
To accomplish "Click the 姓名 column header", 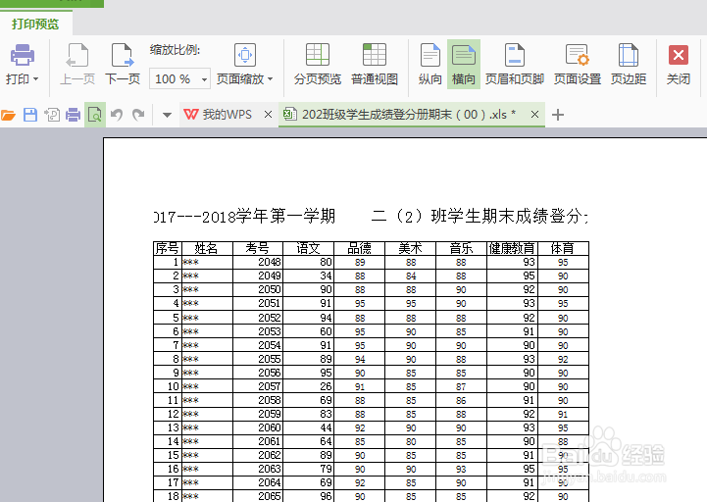I will [x=207, y=248].
